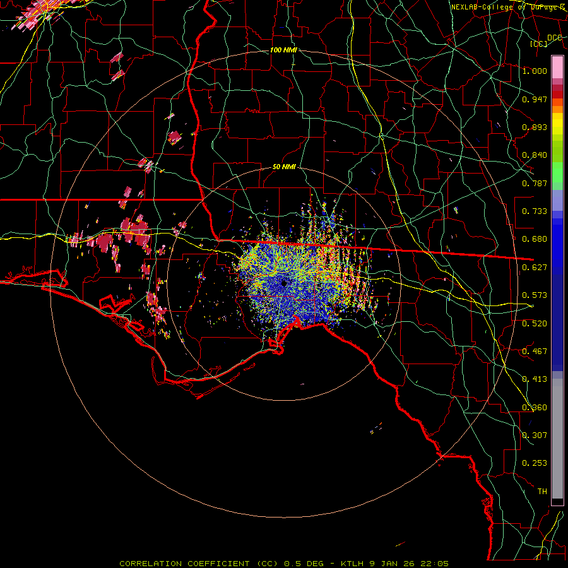Click the NEXLAB-College of DuPage credit text
Viewport: 568px width, 568px height.
(x=508, y=7)
